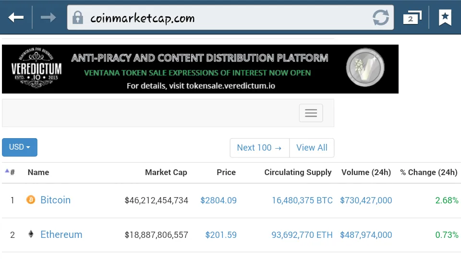This screenshot has width=461, height=259.
Task: Click Ethereum market cap $18,887,806,557
Action: (157, 235)
